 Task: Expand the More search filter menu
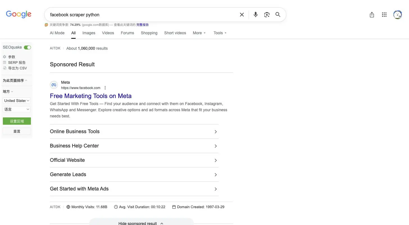[199, 33]
